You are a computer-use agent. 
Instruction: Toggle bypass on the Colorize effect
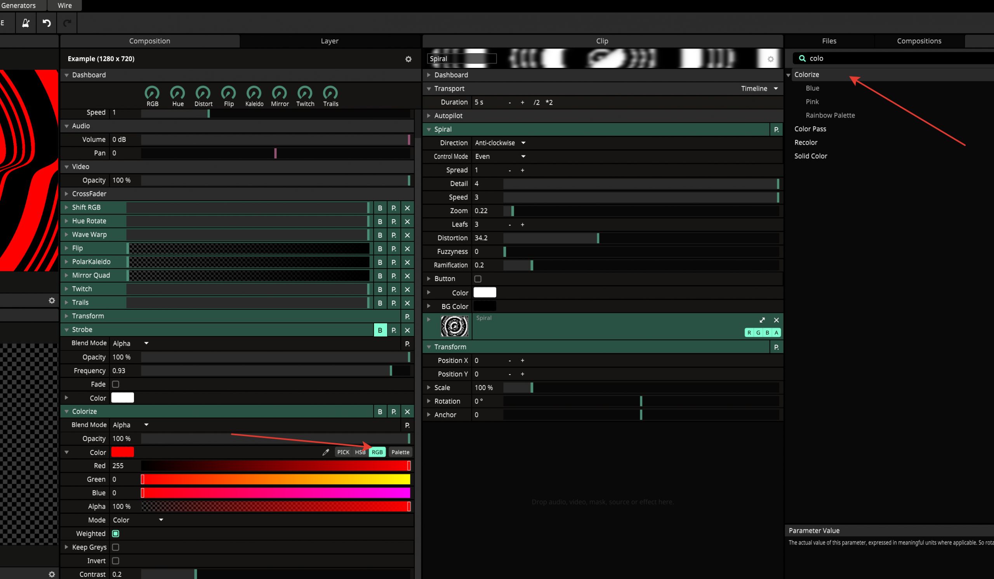[x=380, y=411]
